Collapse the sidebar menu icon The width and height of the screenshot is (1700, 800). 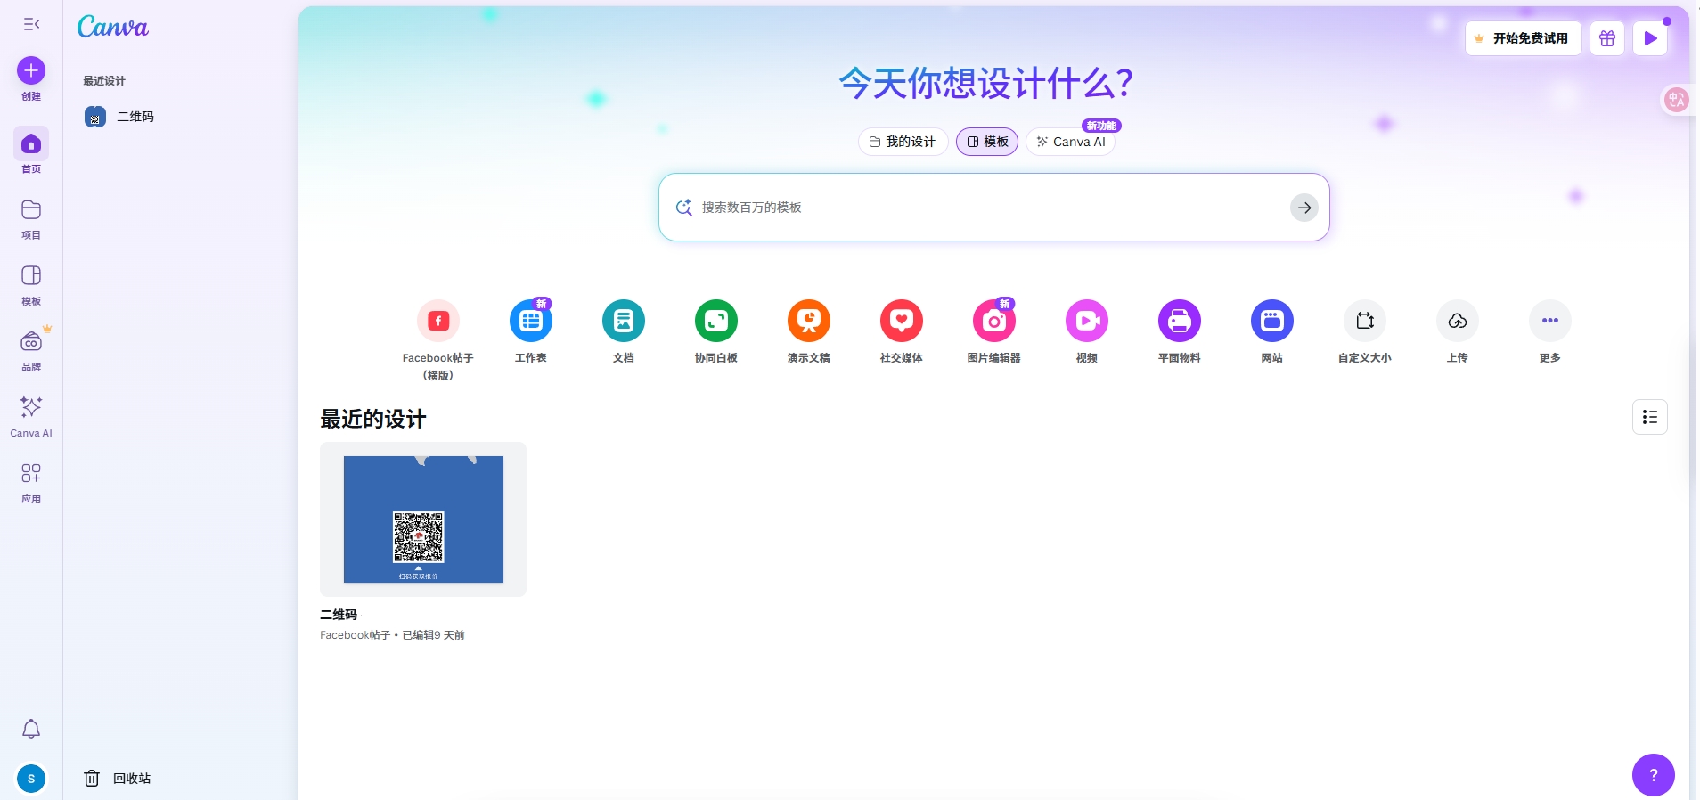tap(31, 24)
